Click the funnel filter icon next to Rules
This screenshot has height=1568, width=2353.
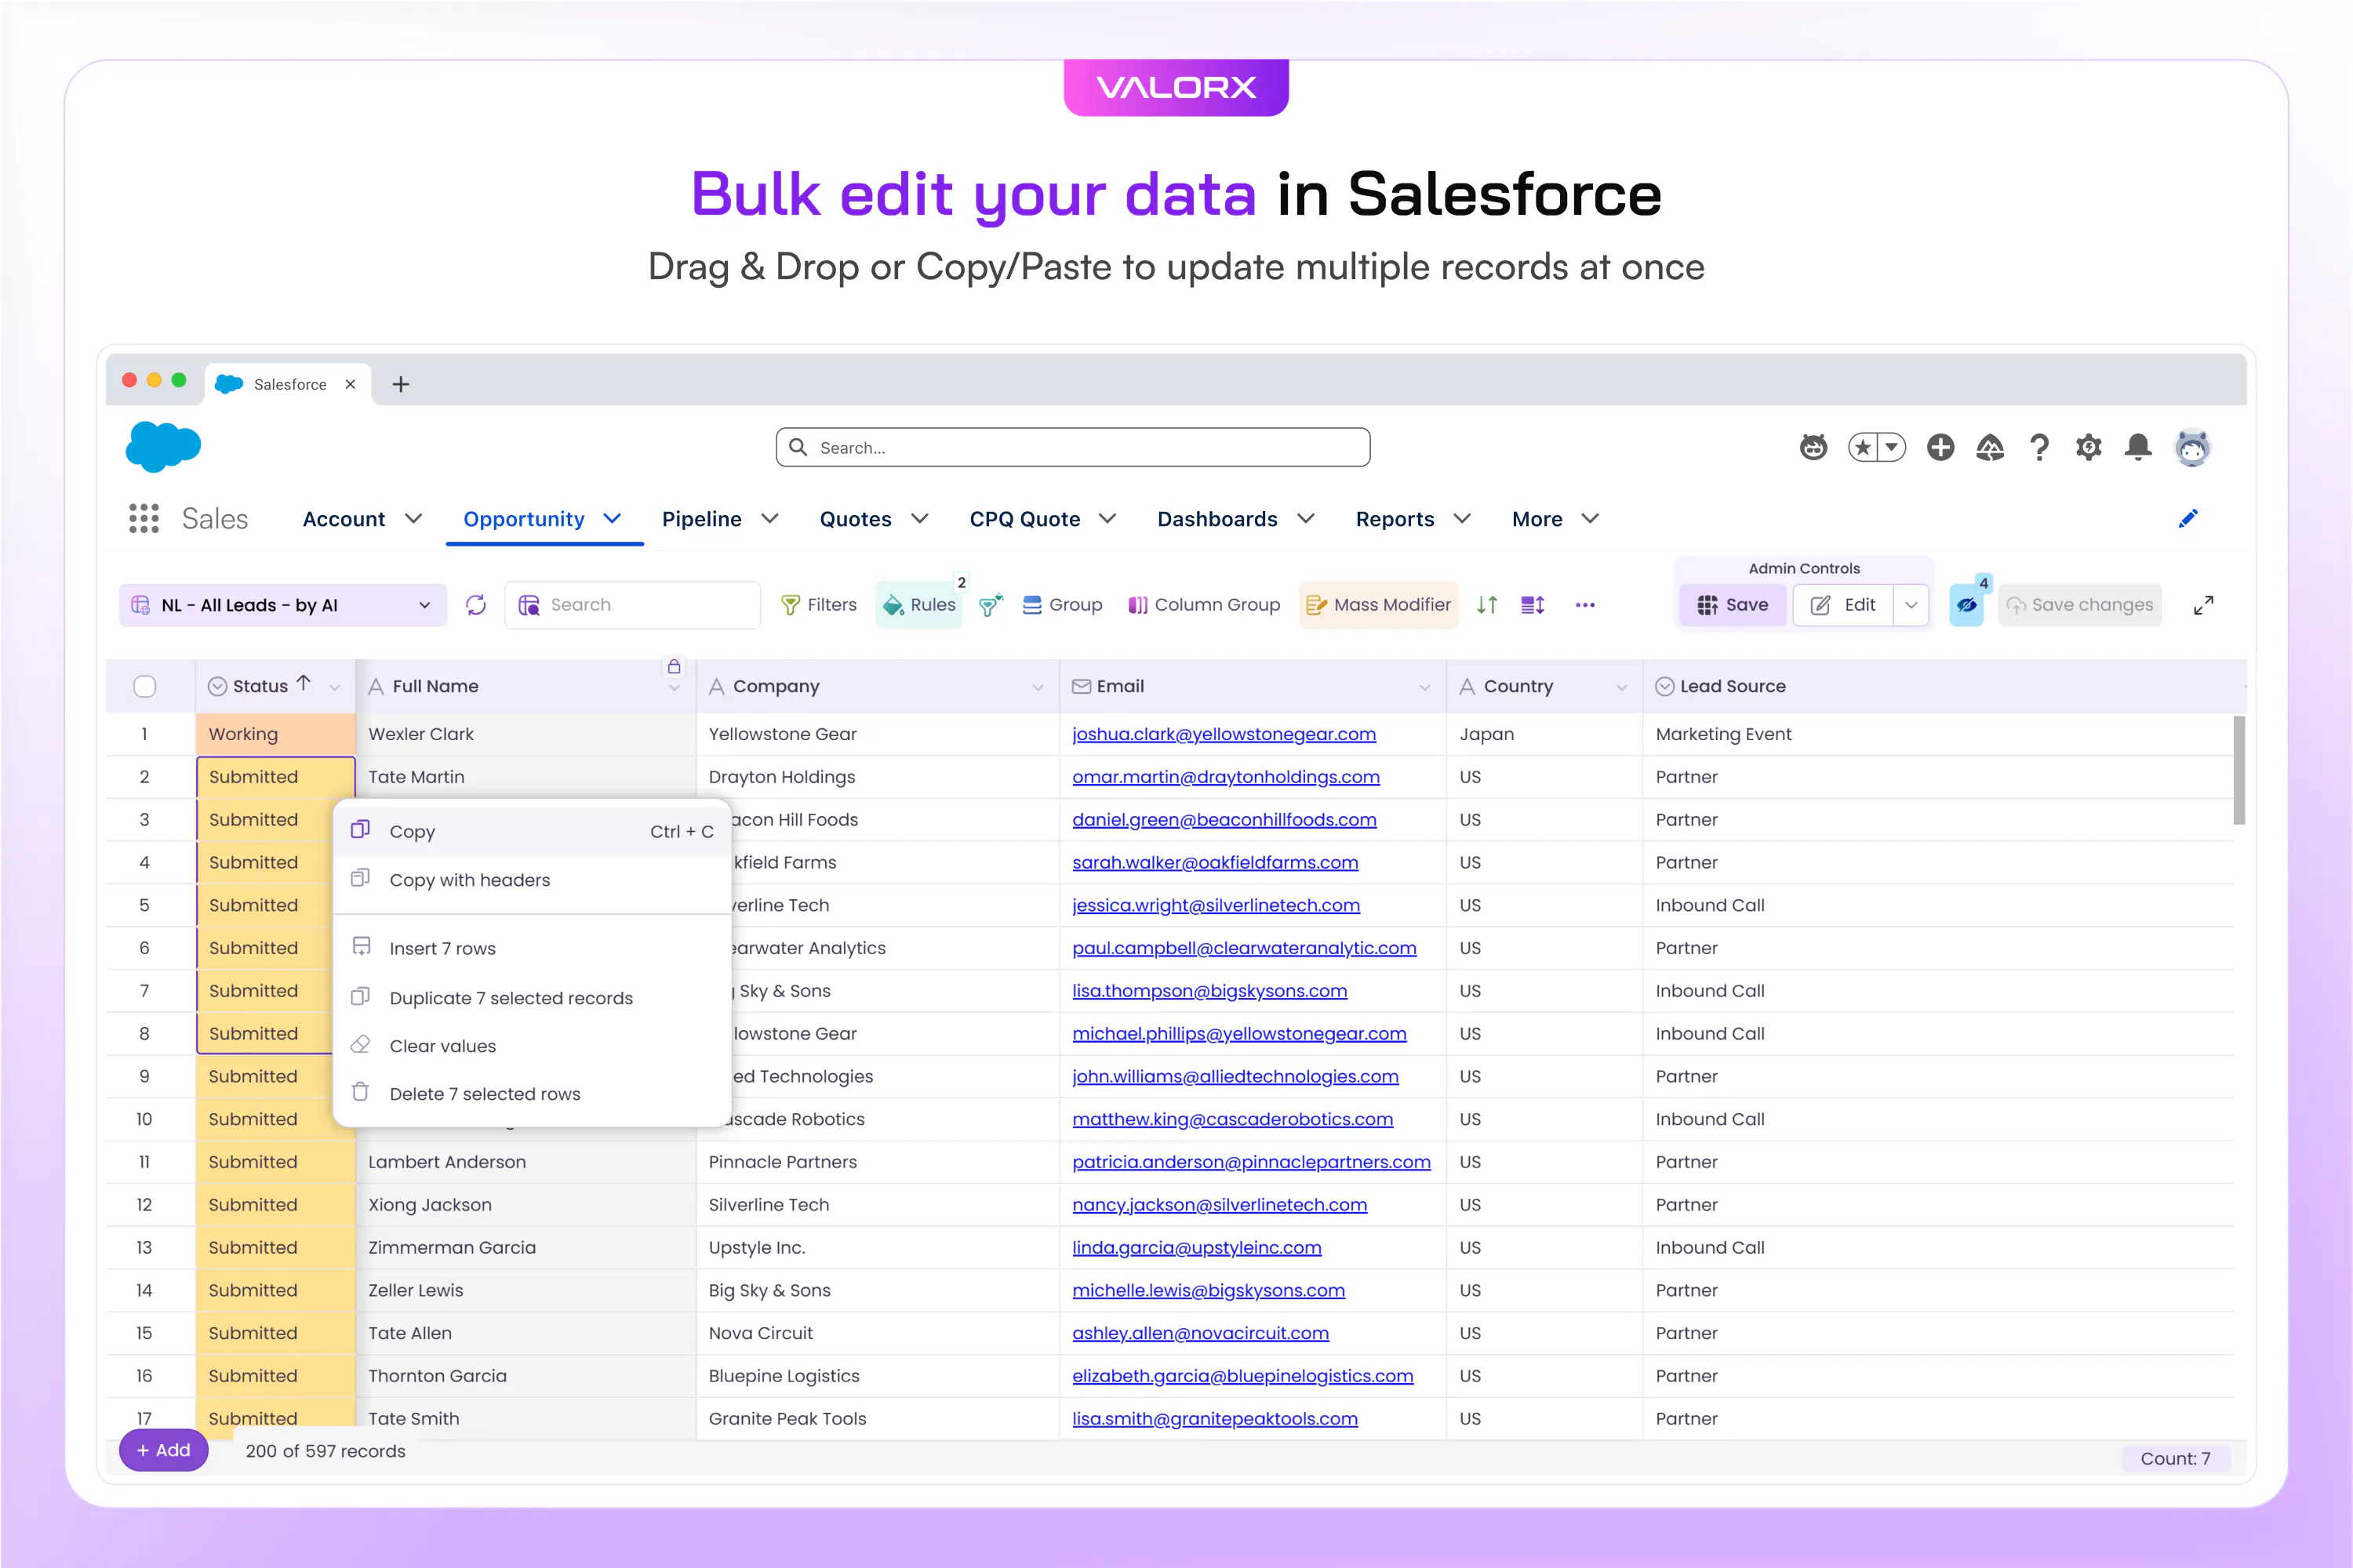pyautogui.click(x=991, y=605)
